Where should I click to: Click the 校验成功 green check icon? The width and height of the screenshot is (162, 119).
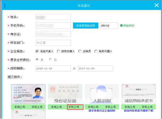point(121,26)
